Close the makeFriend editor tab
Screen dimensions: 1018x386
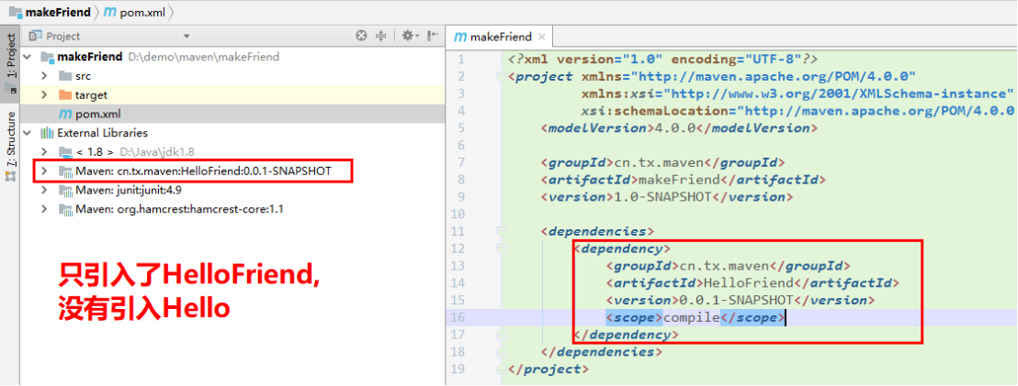click(542, 38)
